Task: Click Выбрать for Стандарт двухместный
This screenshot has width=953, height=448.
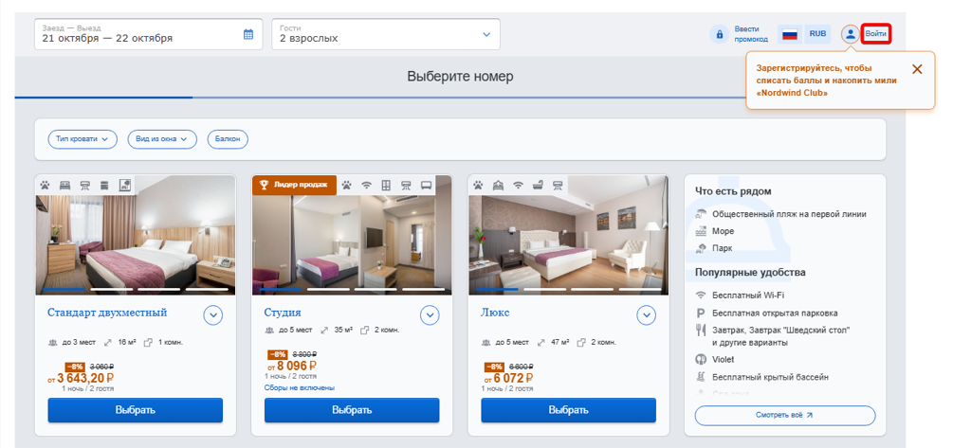Action: pyautogui.click(x=136, y=410)
